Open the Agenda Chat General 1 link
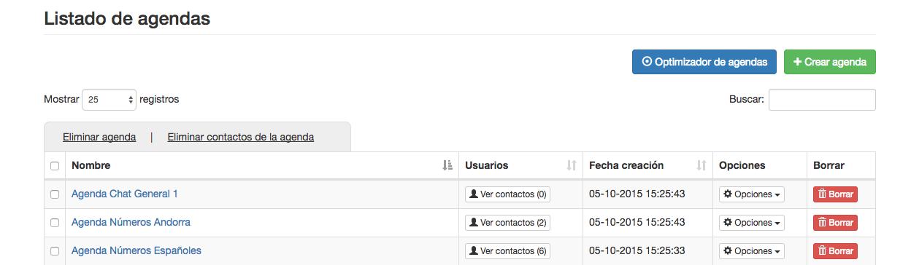Screen dimensions: 911x265 tap(125, 194)
